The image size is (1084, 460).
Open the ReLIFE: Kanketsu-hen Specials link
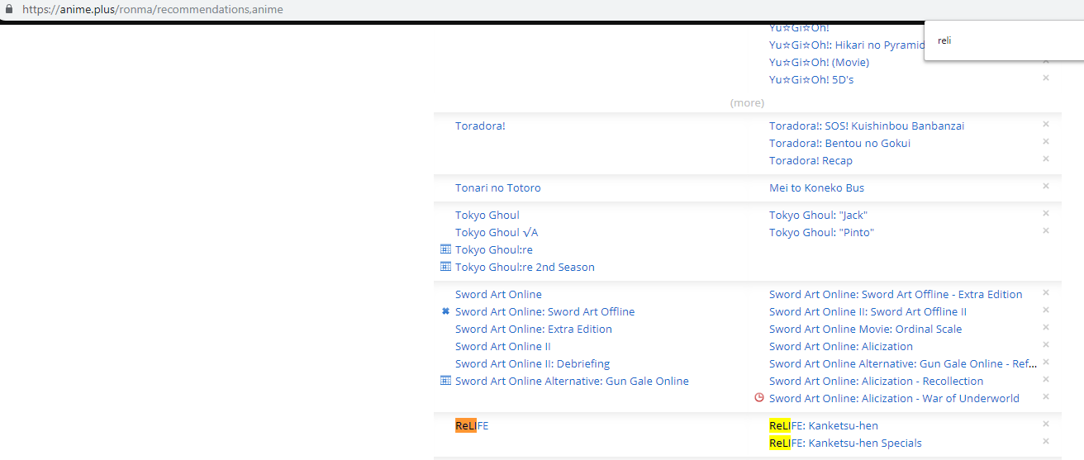point(845,443)
